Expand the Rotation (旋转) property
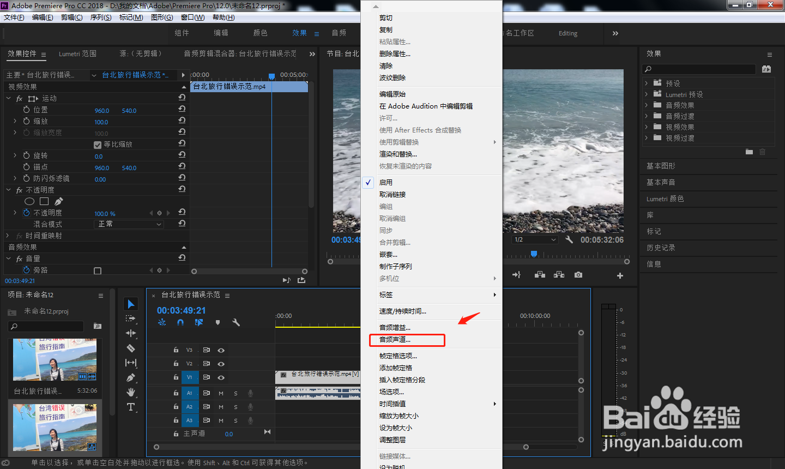785x469 pixels. (15, 155)
